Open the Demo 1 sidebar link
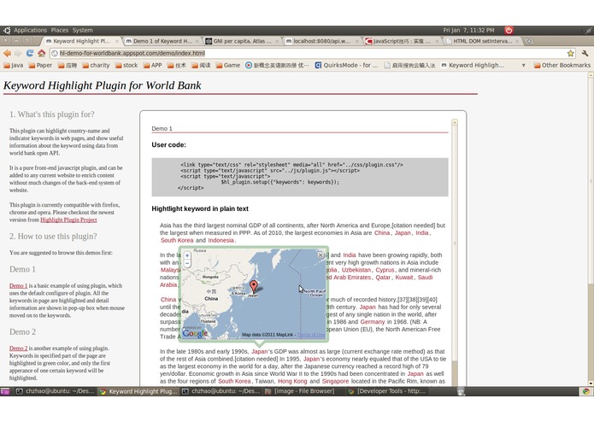 point(18,286)
